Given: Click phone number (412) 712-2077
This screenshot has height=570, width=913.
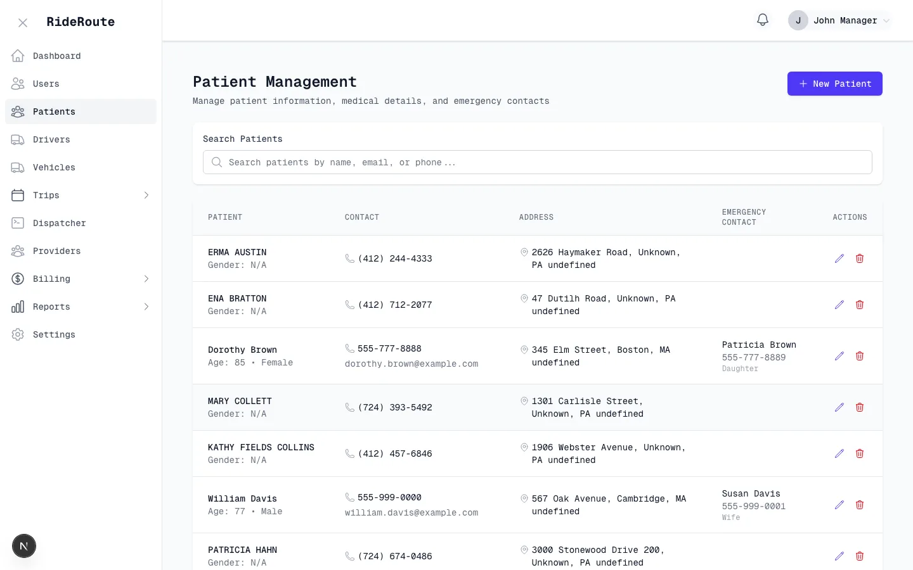Looking at the screenshot, I should (395, 305).
